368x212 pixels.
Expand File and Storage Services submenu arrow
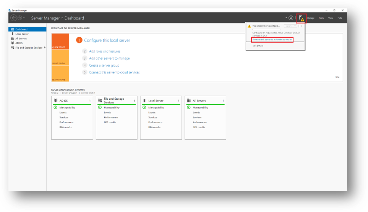tap(45, 48)
